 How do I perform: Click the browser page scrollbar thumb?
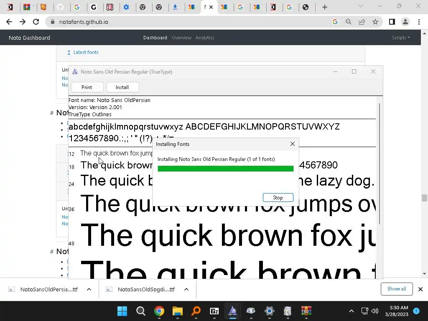coord(424,198)
